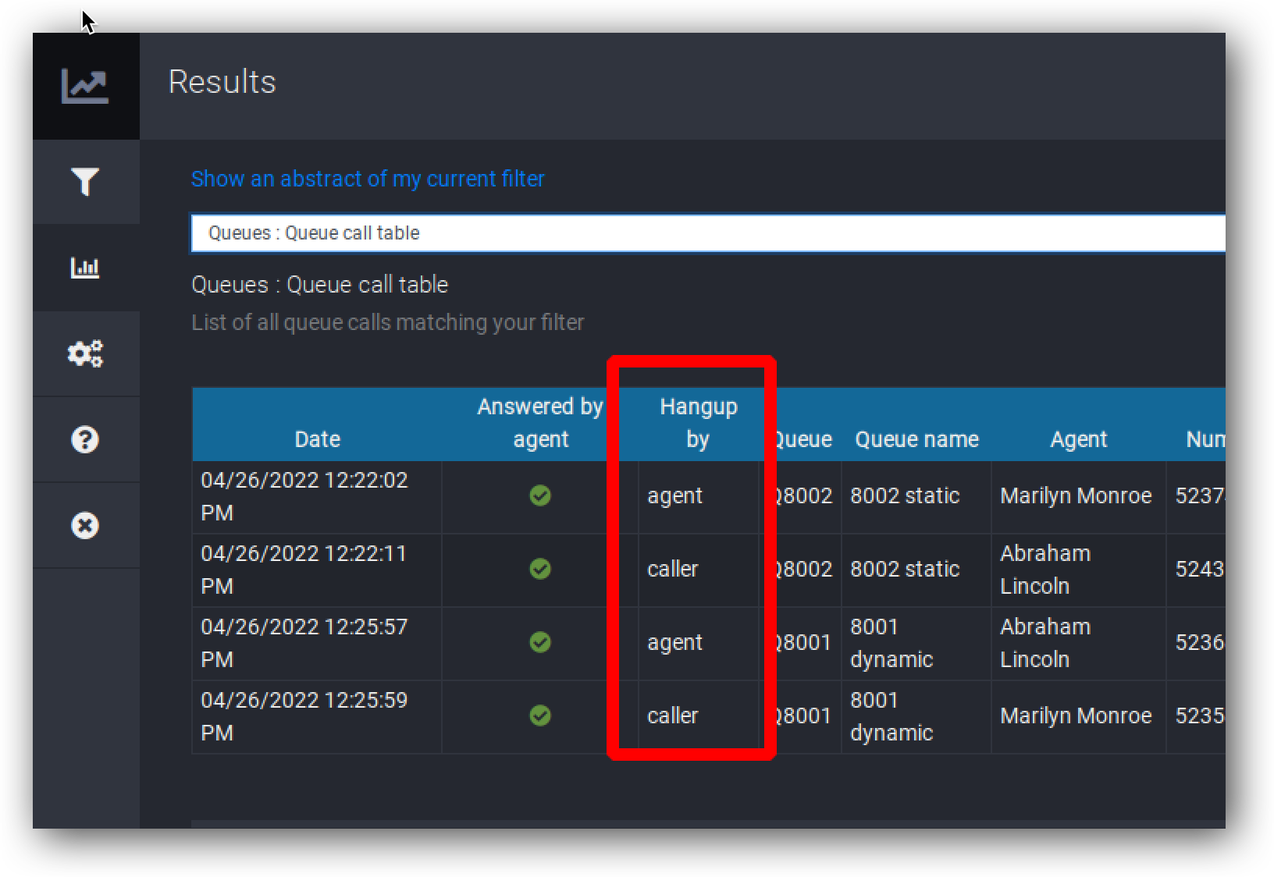Click 'Abraham Lincoln' in the 12:22:11 row
Screen dimensions: 1274x877
click(x=1045, y=570)
